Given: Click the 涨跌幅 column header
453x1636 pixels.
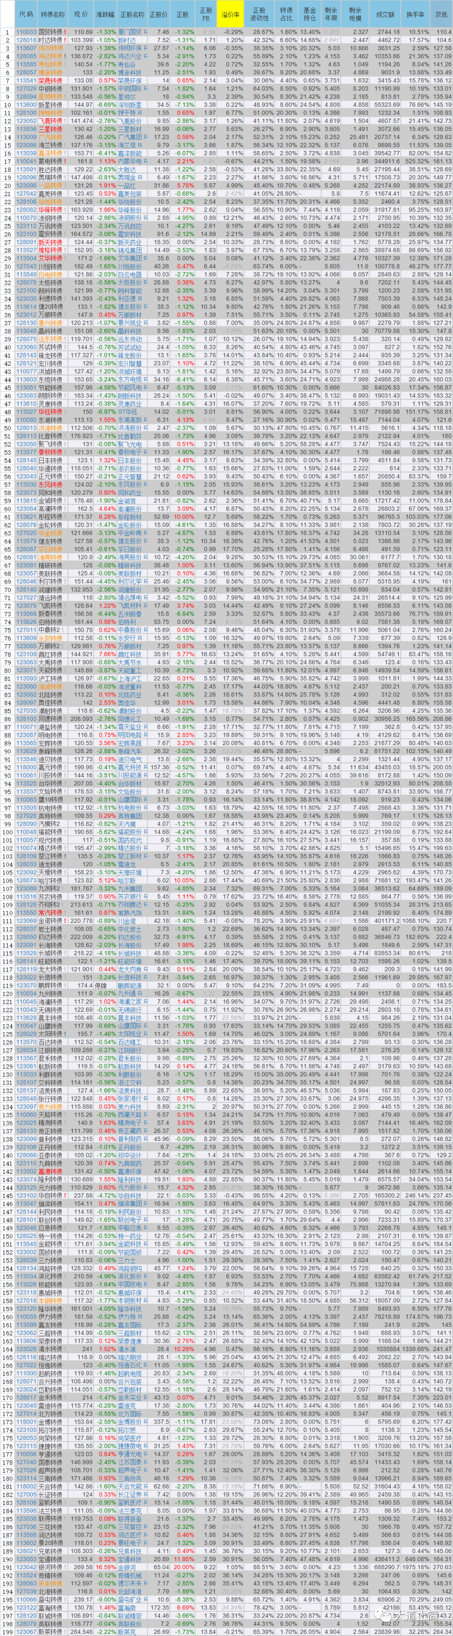Looking at the screenshot, I should [106, 14].
